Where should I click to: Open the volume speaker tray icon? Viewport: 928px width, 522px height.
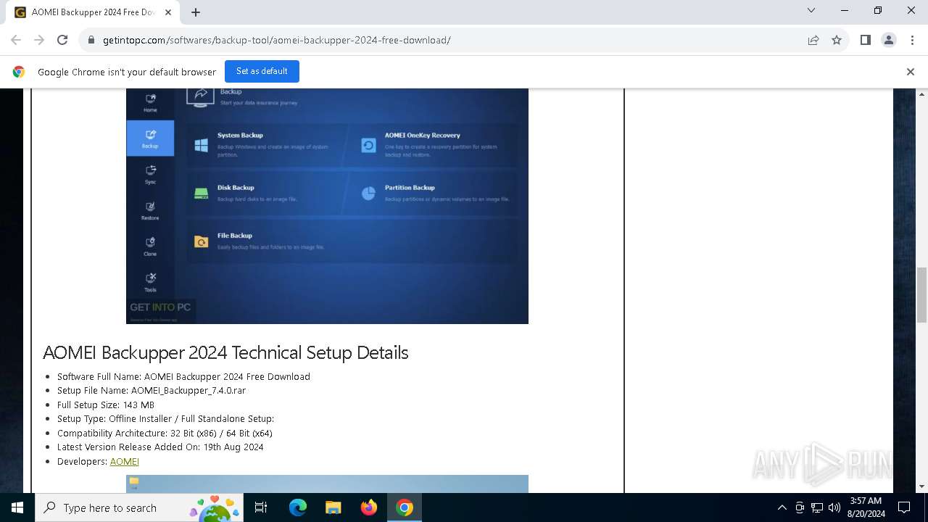pos(834,507)
